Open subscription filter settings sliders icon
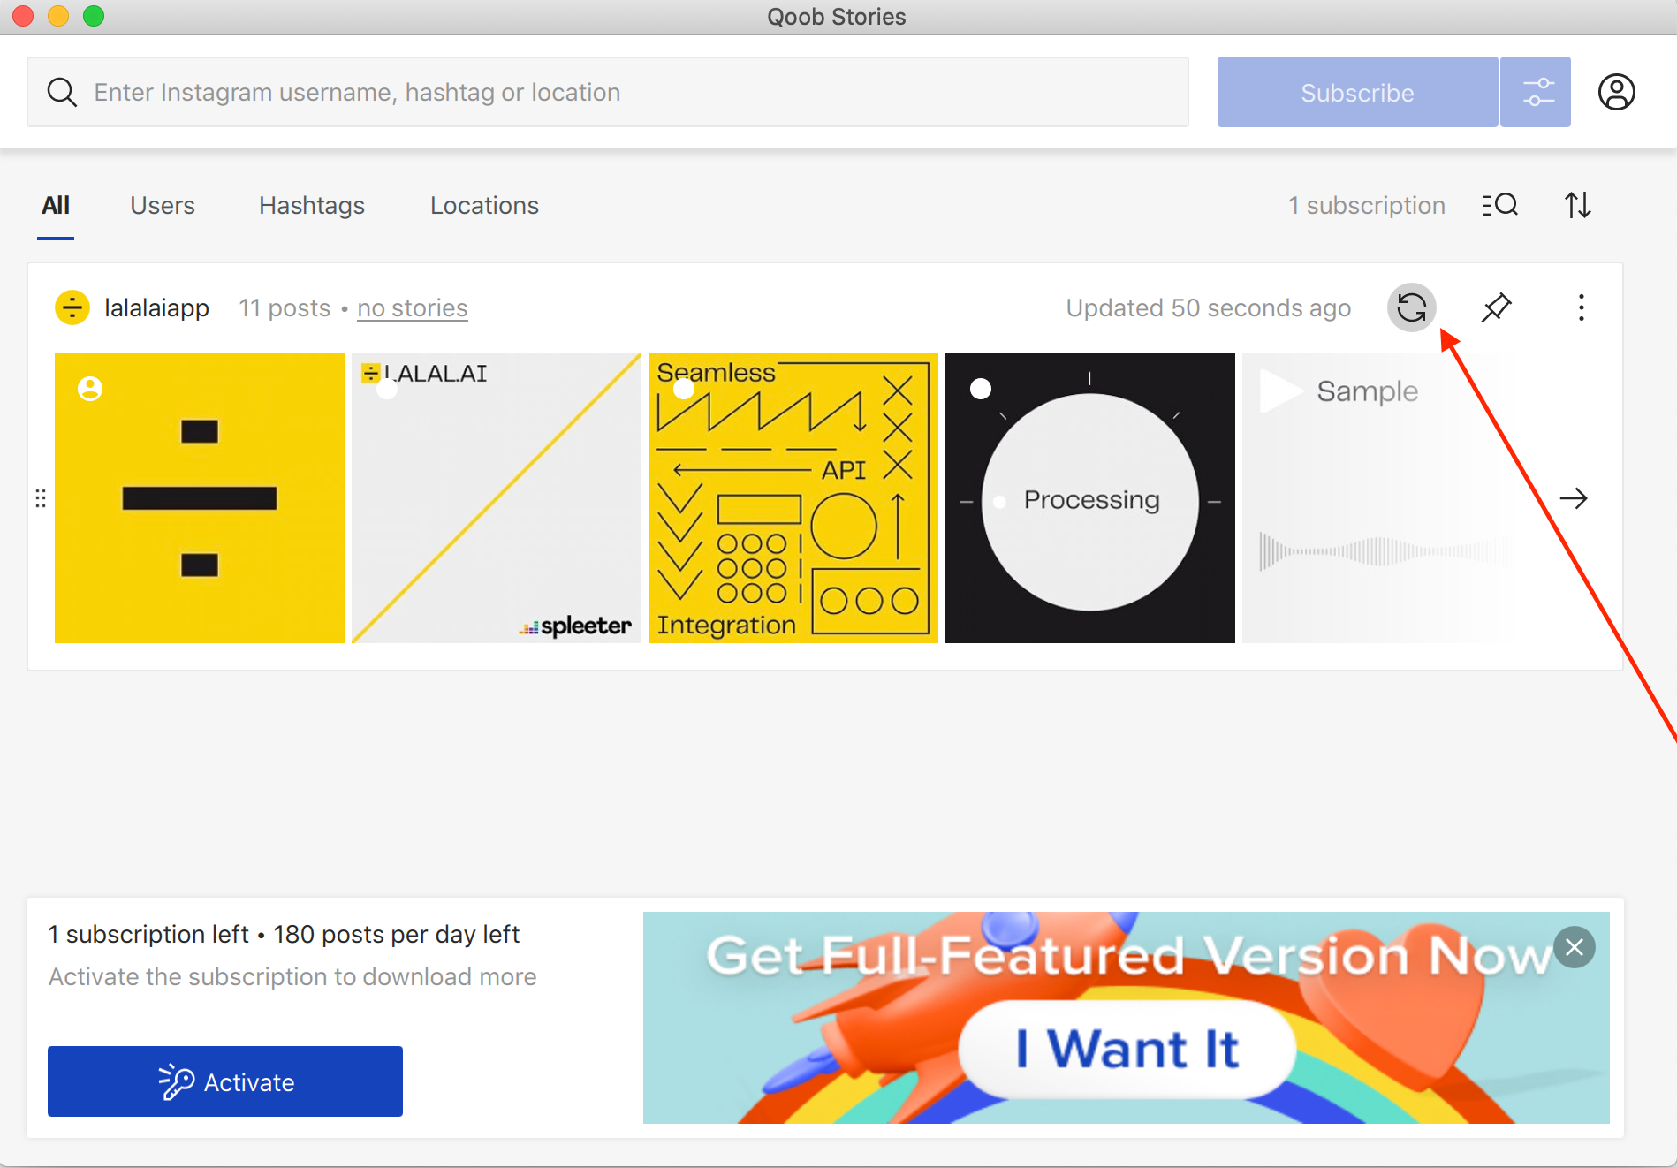The image size is (1677, 1168). pyautogui.click(x=1536, y=92)
